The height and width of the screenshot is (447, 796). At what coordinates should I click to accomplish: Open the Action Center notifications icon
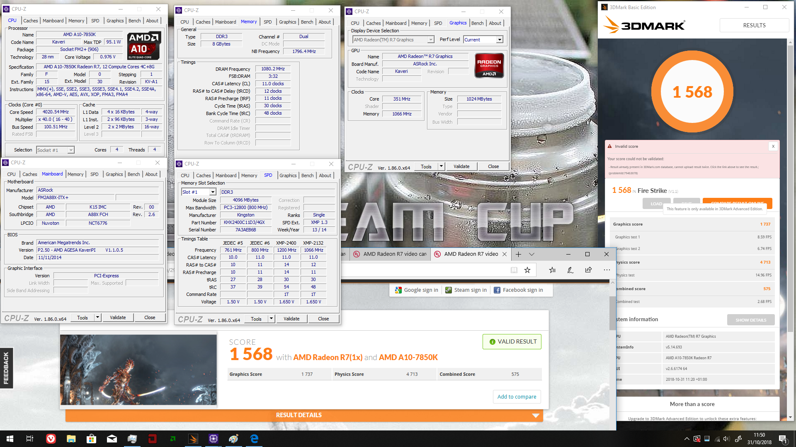(783, 439)
